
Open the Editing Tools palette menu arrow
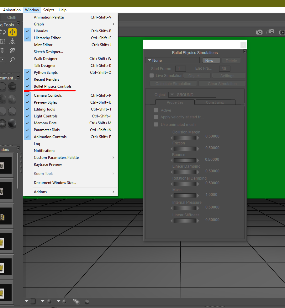pyautogui.click(x=18, y=23)
